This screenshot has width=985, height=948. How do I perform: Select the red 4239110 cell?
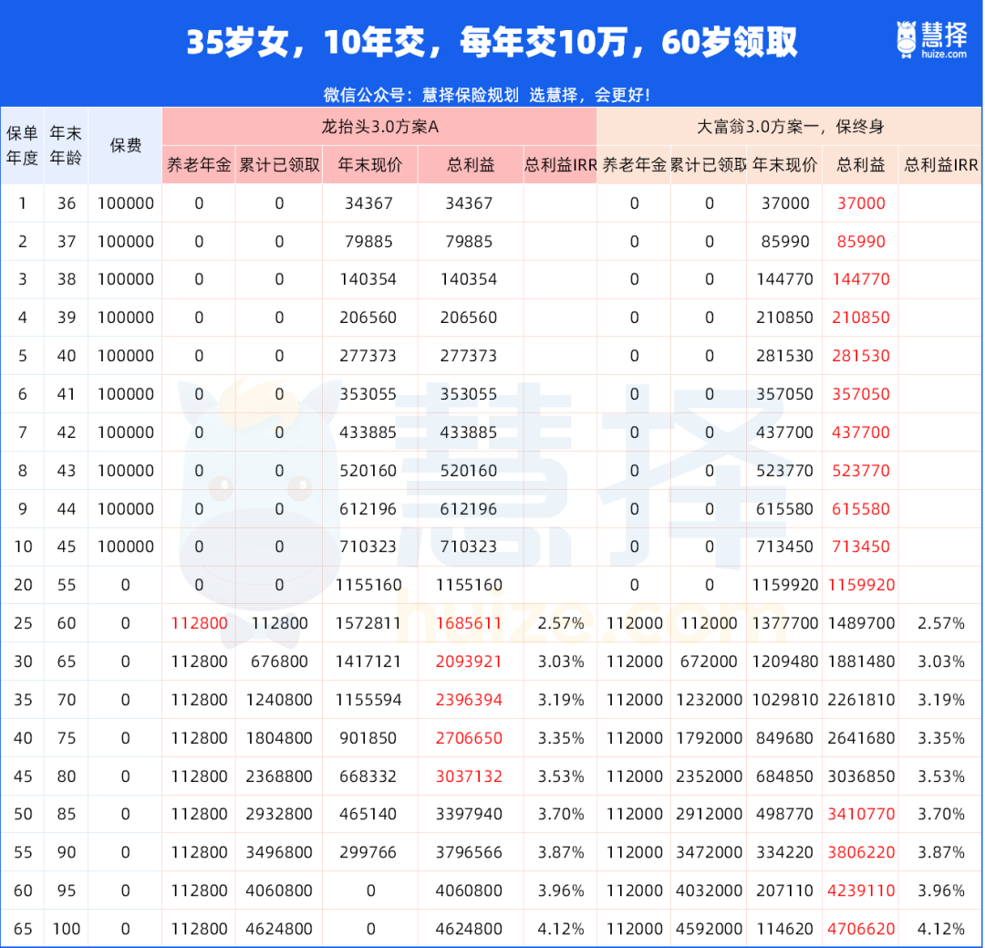click(x=861, y=891)
